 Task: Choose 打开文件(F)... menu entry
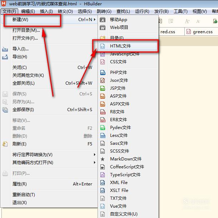click(49, 38)
